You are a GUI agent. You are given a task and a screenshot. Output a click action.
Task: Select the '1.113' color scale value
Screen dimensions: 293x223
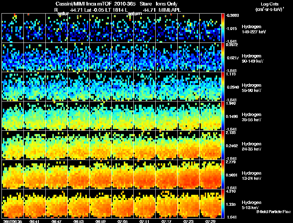click(x=231, y=74)
